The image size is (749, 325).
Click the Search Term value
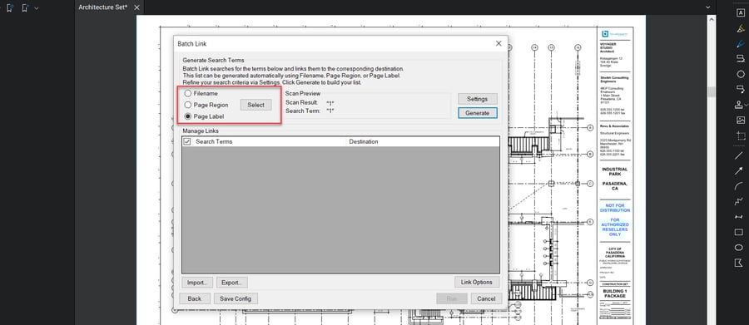[x=330, y=111]
